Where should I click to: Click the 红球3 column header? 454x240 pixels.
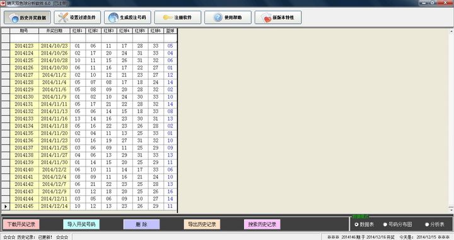point(109,31)
